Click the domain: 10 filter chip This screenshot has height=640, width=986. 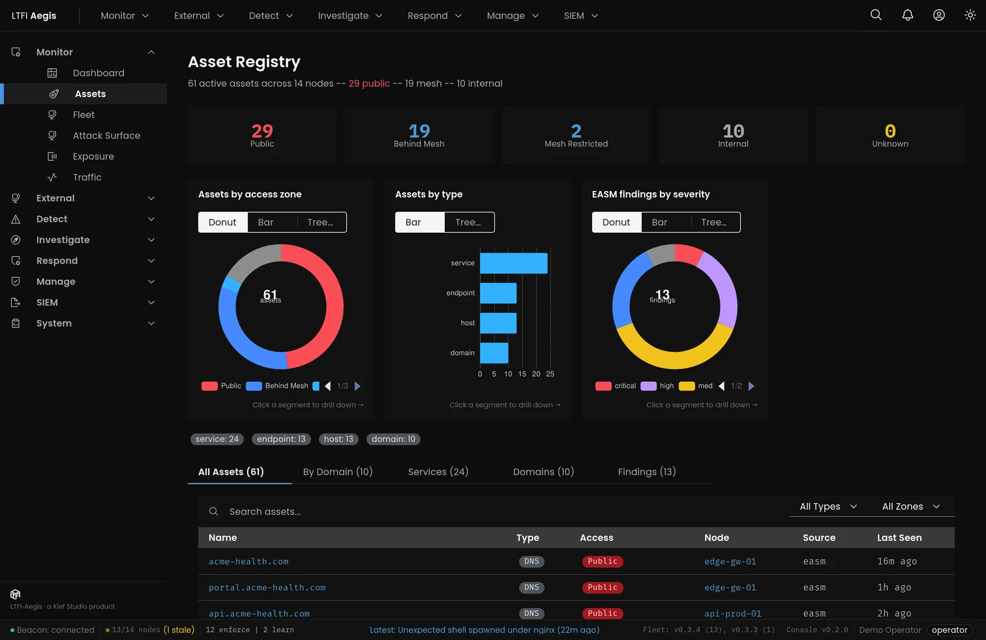[393, 439]
